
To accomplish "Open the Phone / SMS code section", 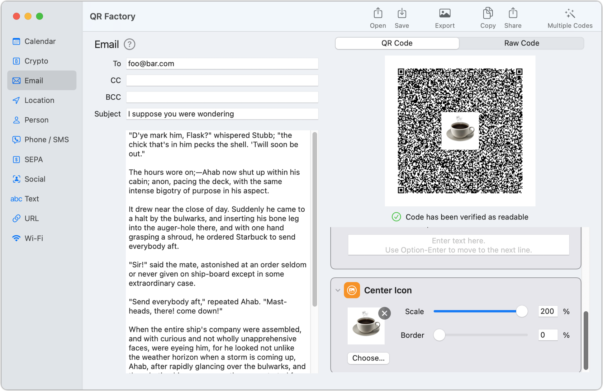I will tap(47, 140).
